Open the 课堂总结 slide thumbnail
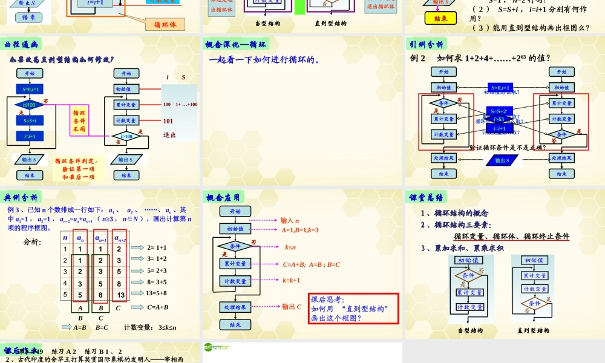The image size is (605, 363). (505, 264)
